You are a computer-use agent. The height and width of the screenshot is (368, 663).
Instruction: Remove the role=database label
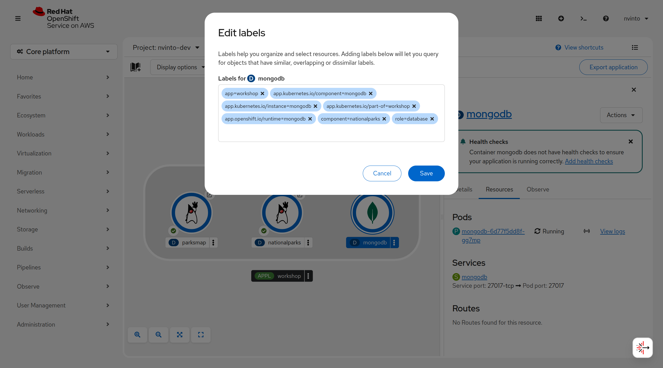click(432, 119)
